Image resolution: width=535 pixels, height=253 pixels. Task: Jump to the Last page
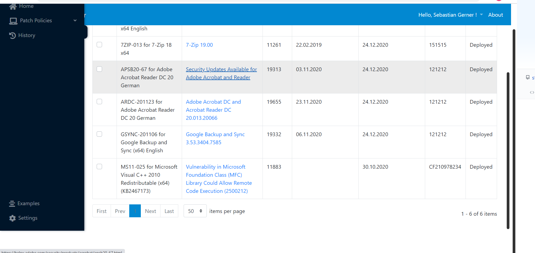169,211
